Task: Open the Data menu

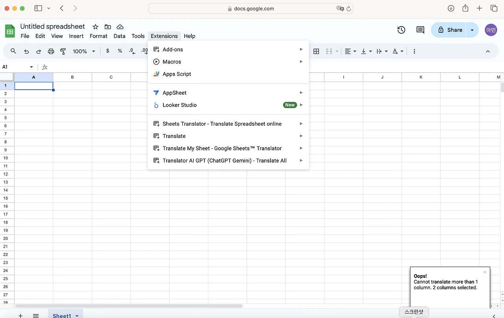Action: (119, 36)
